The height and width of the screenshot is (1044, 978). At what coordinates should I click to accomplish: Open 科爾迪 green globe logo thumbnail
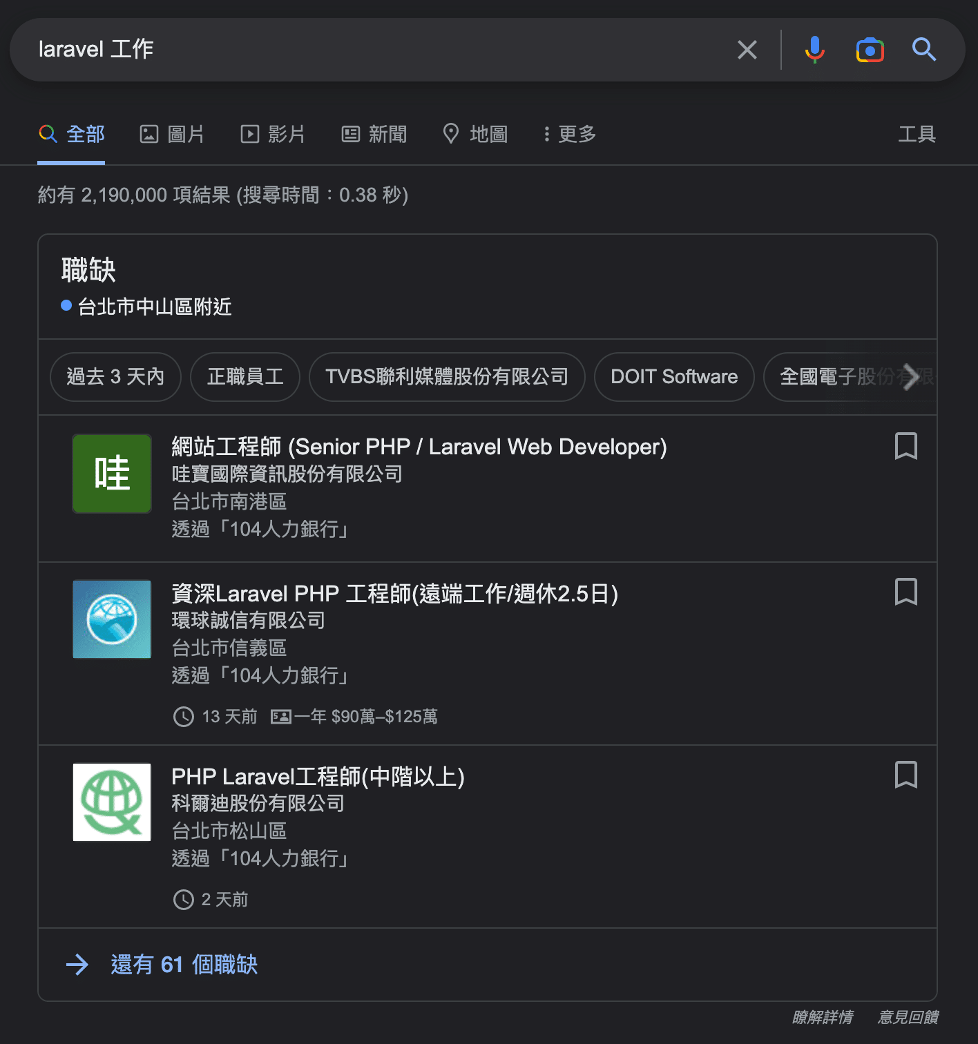(x=112, y=802)
